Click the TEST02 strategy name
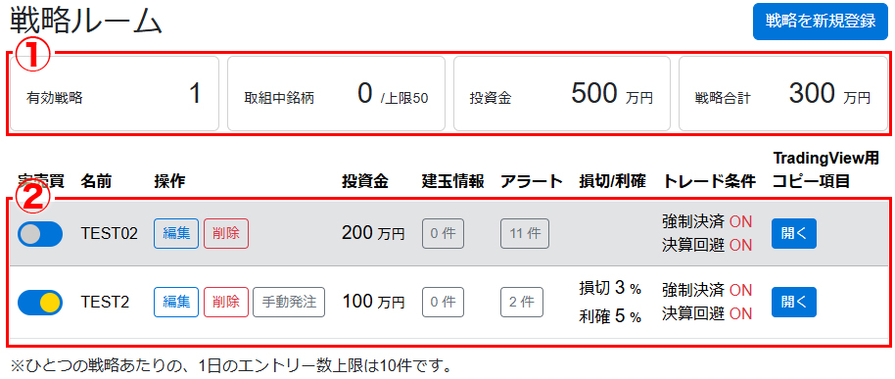The height and width of the screenshot is (379, 895). coord(109,233)
